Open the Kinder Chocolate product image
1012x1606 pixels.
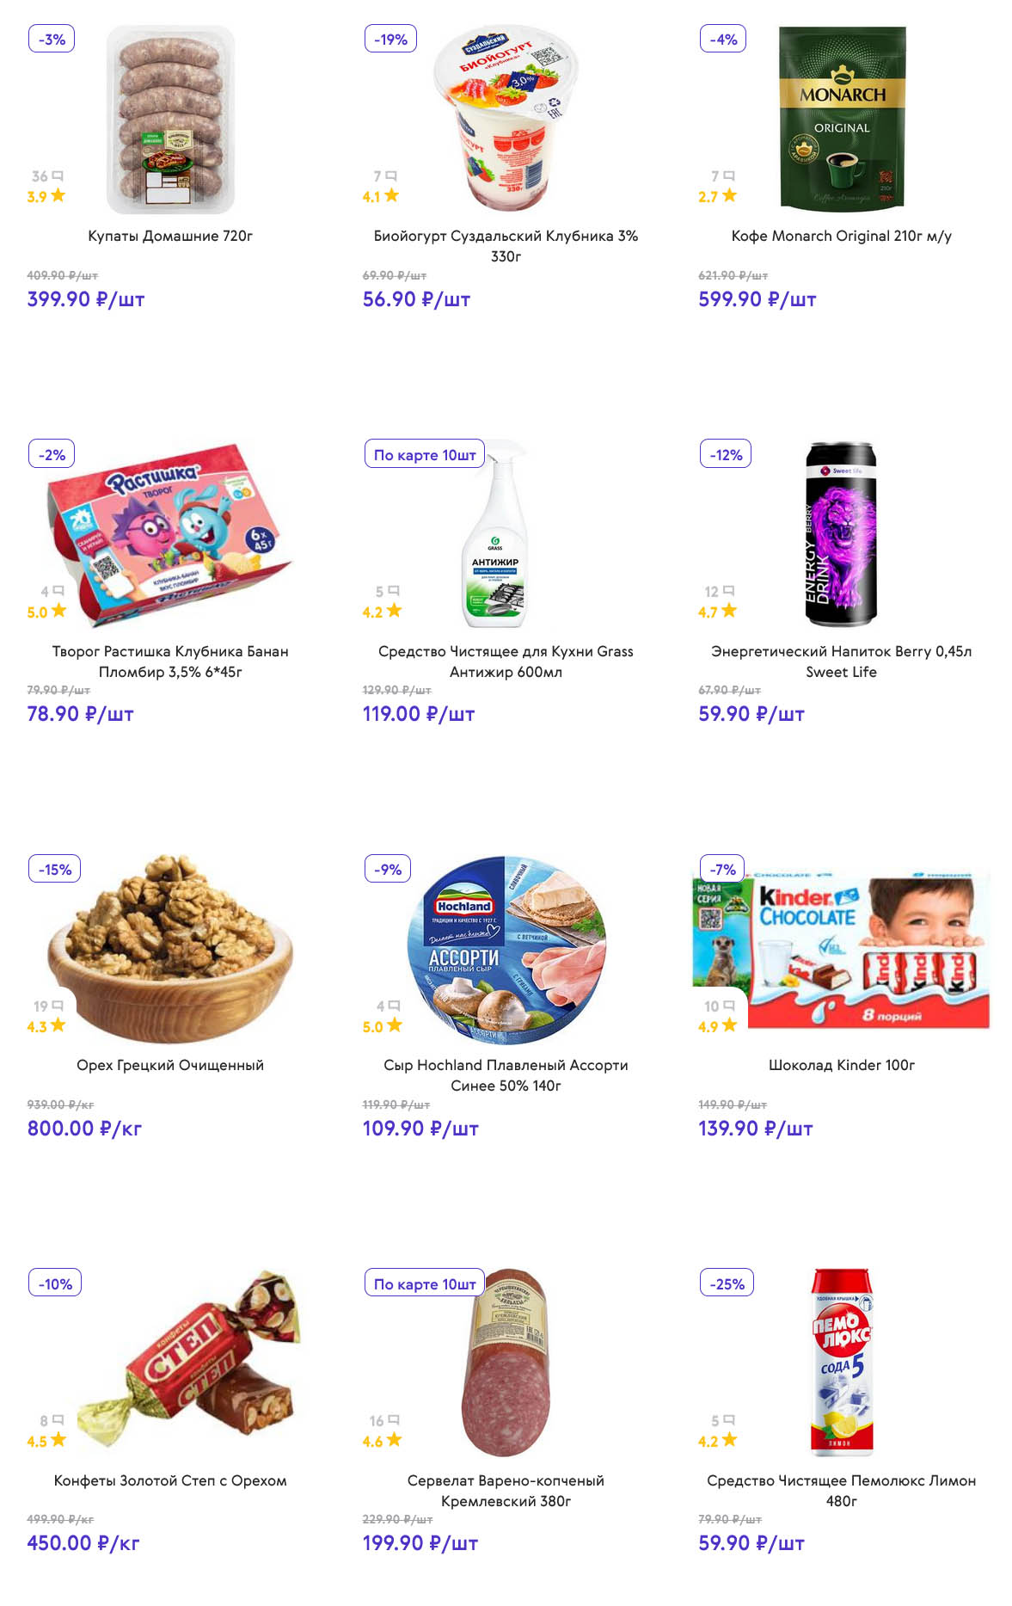tap(841, 950)
